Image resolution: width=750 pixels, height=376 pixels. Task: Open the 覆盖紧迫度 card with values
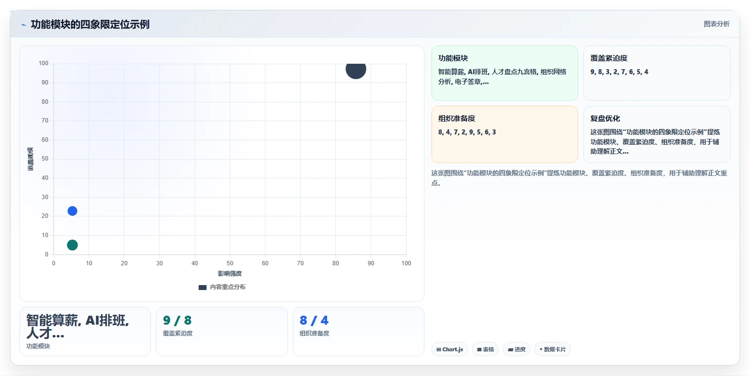pyautogui.click(x=656, y=73)
